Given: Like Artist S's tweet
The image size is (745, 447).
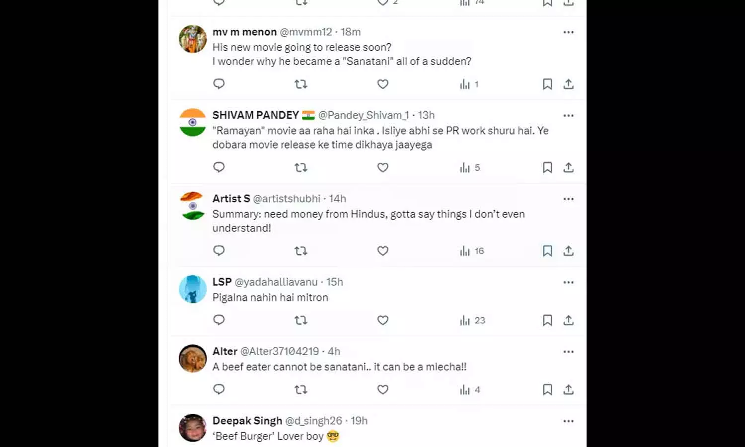Looking at the screenshot, I should pyautogui.click(x=382, y=251).
